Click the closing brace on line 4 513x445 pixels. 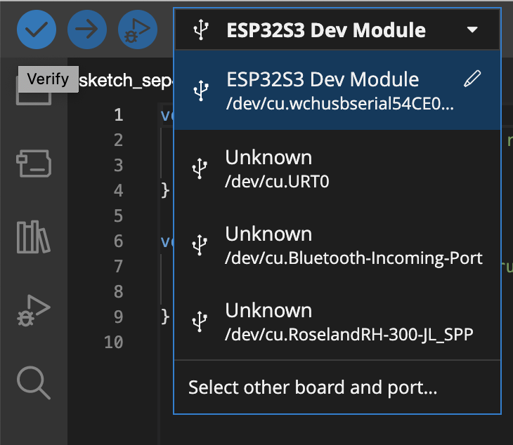coord(165,190)
